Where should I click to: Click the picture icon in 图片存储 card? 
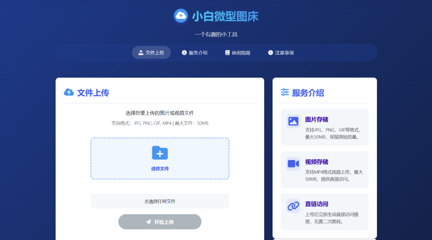(x=293, y=121)
